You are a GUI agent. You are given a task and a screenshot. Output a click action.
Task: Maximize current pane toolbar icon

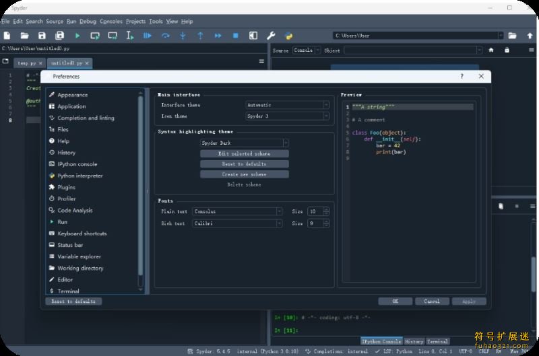click(253, 36)
